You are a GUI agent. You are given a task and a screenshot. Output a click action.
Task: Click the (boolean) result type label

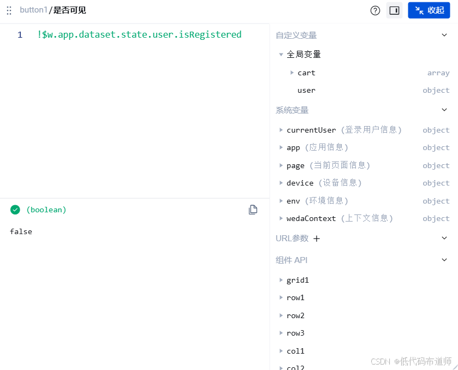(46, 210)
